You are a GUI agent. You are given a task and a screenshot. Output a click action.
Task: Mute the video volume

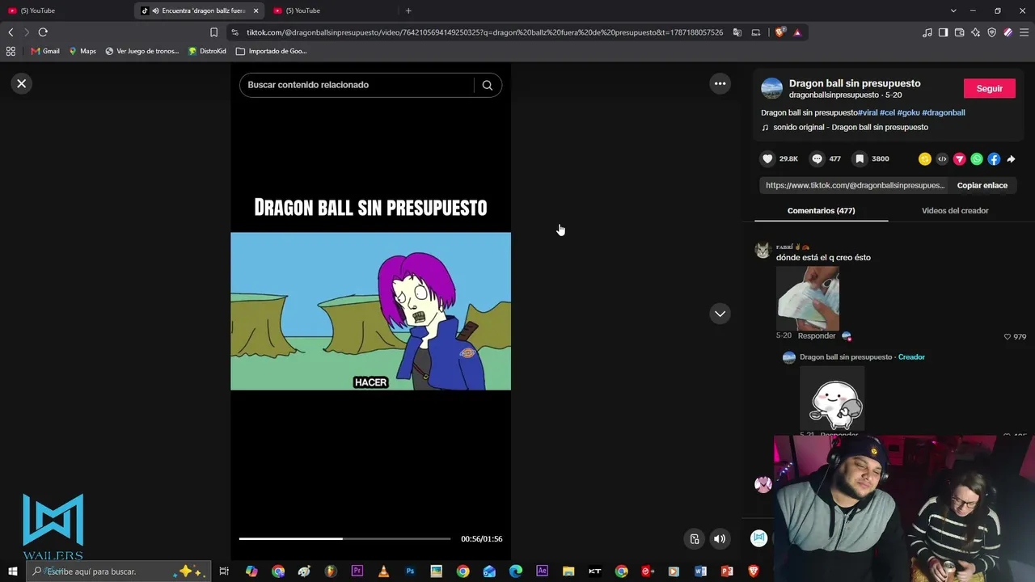[x=720, y=539]
